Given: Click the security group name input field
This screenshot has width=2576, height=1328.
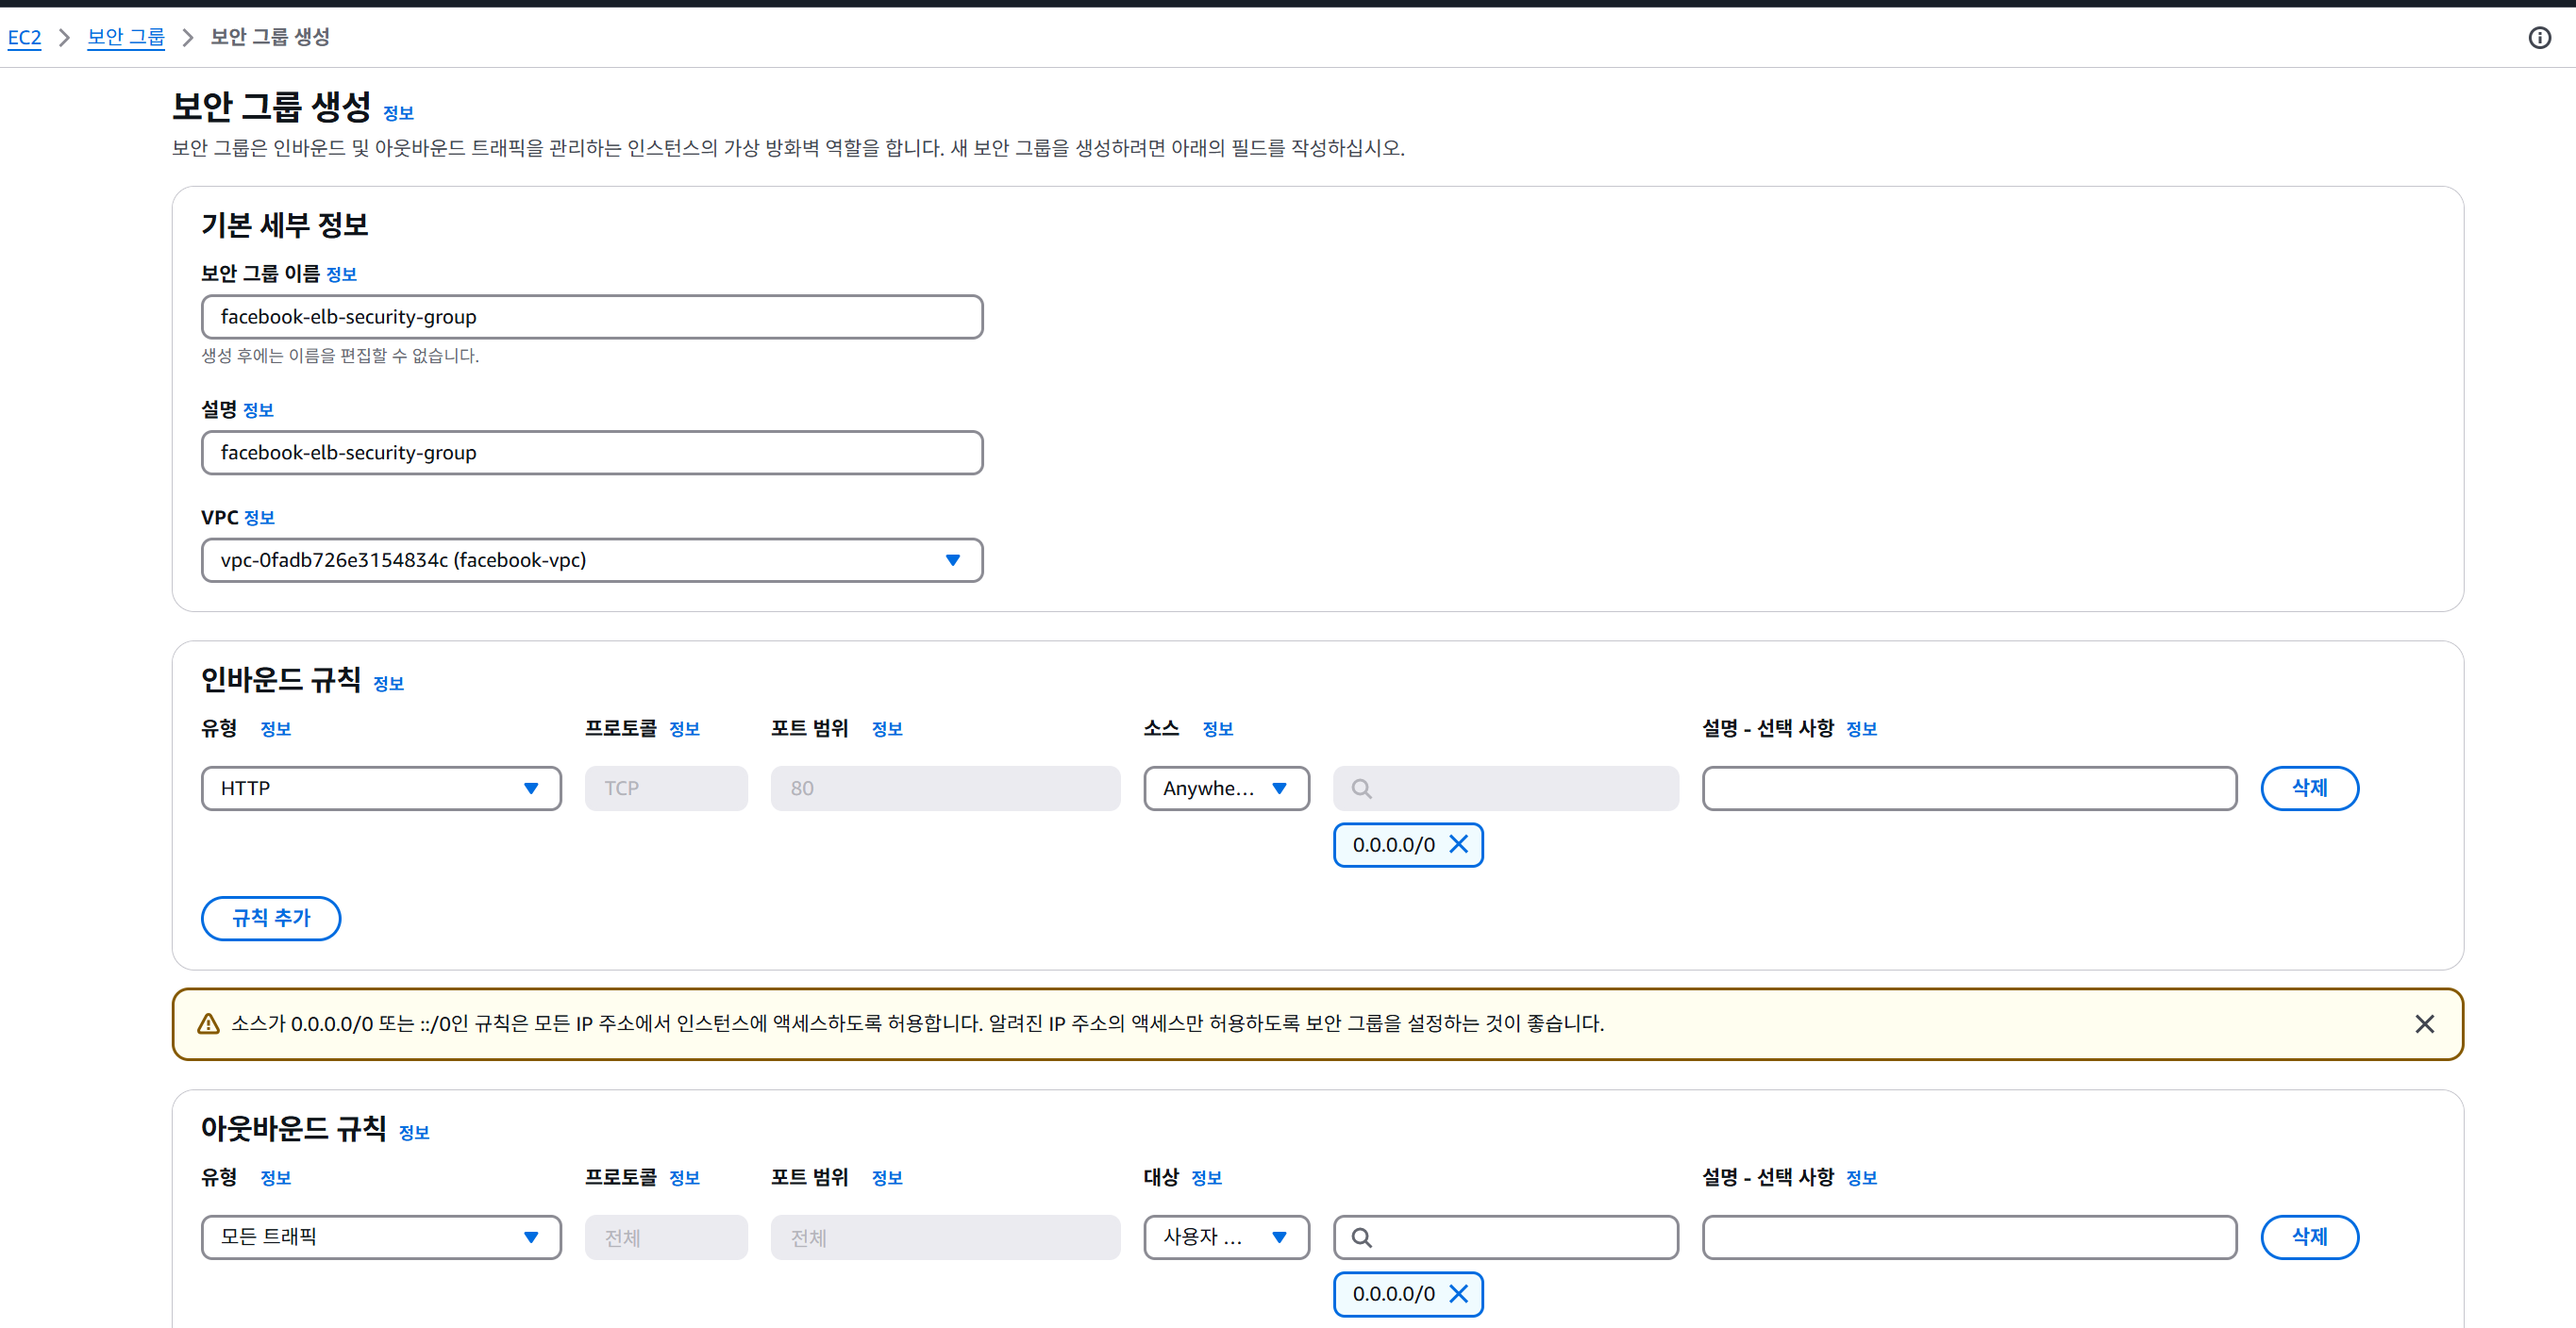Looking at the screenshot, I should (591, 317).
